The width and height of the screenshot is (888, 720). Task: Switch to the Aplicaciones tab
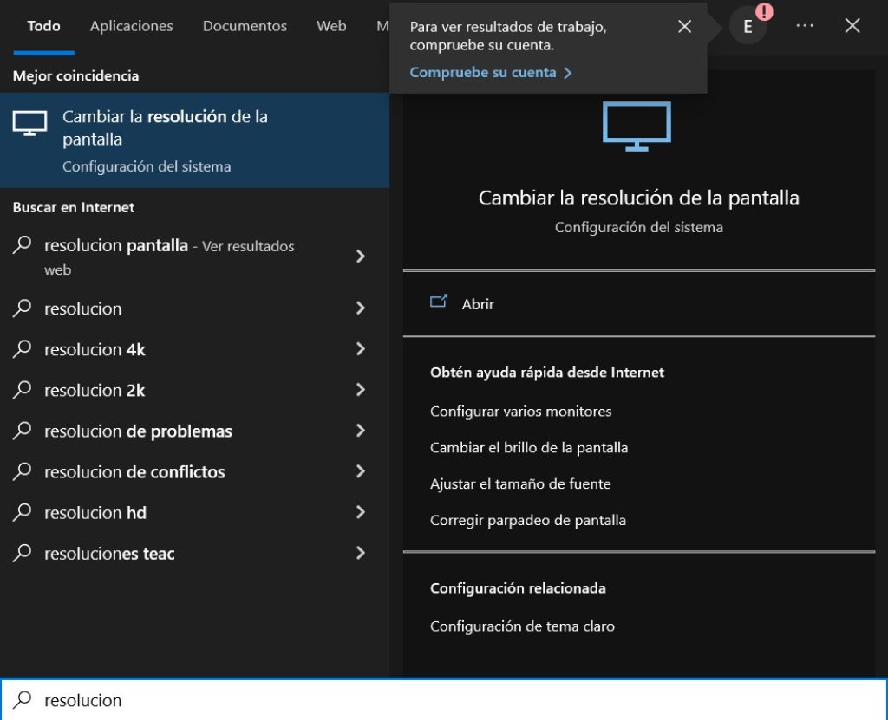click(x=131, y=26)
